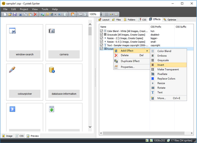Switch to the Folders tab
The height and width of the screenshot is (143, 197).
point(129,20)
